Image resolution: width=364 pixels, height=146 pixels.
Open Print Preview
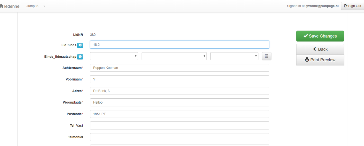pos(320,60)
